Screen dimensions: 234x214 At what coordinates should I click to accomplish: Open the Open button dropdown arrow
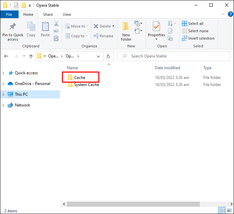[175, 24]
